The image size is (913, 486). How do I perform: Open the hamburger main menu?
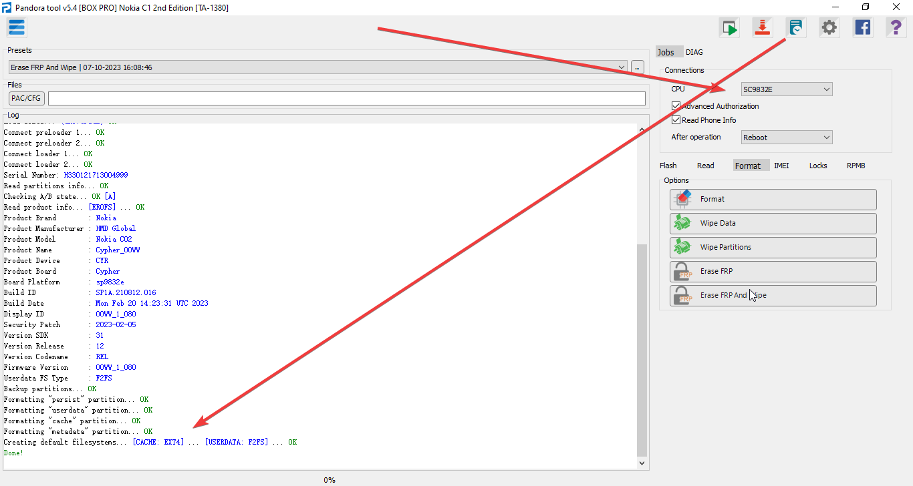click(16, 27)
